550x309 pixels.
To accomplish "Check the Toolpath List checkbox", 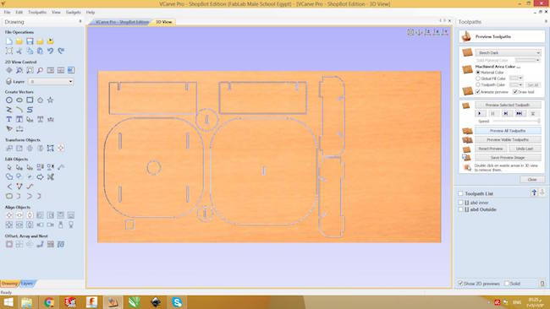I will [x=460, y=193].
